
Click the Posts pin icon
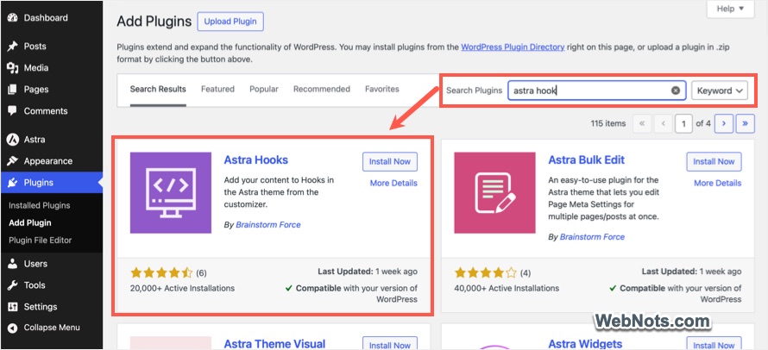[x=13, y=47]
